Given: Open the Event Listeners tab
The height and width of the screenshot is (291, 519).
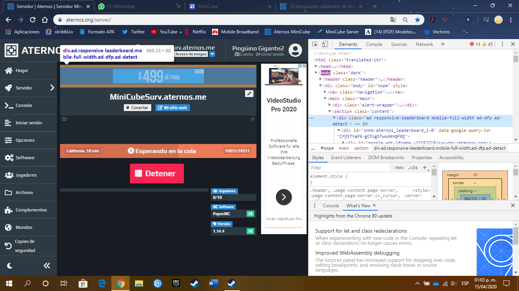Looking at the screenshot, I should point(346,158).
